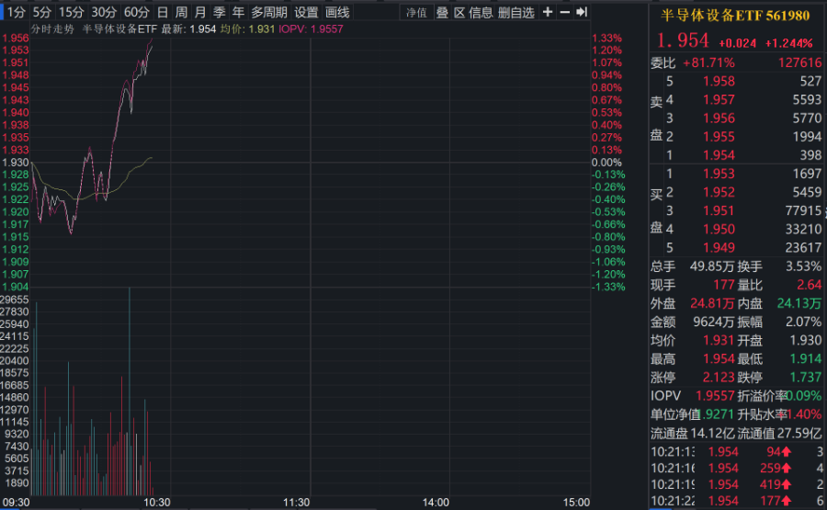The width and height of the screenshot is (827, 510).
Task: Click 删自选 to remove from watchlist
Action: point(516,12)
